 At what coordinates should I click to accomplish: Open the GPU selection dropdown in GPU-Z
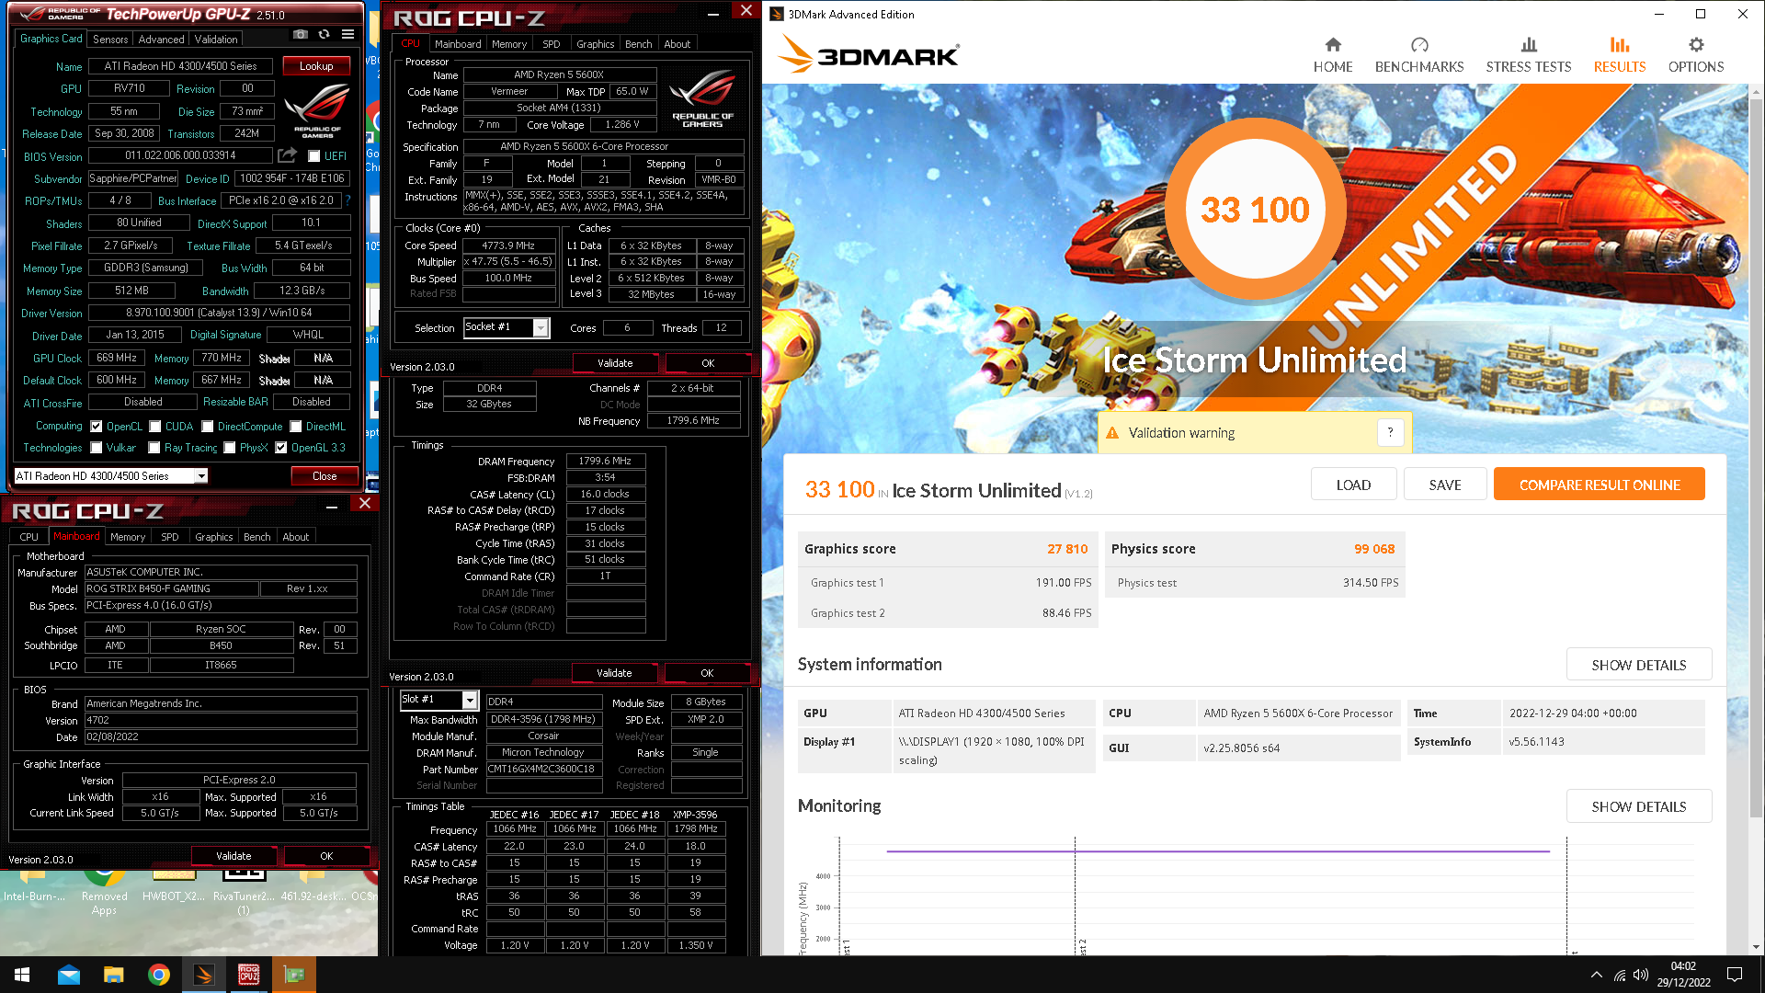(x=201, y=475)
